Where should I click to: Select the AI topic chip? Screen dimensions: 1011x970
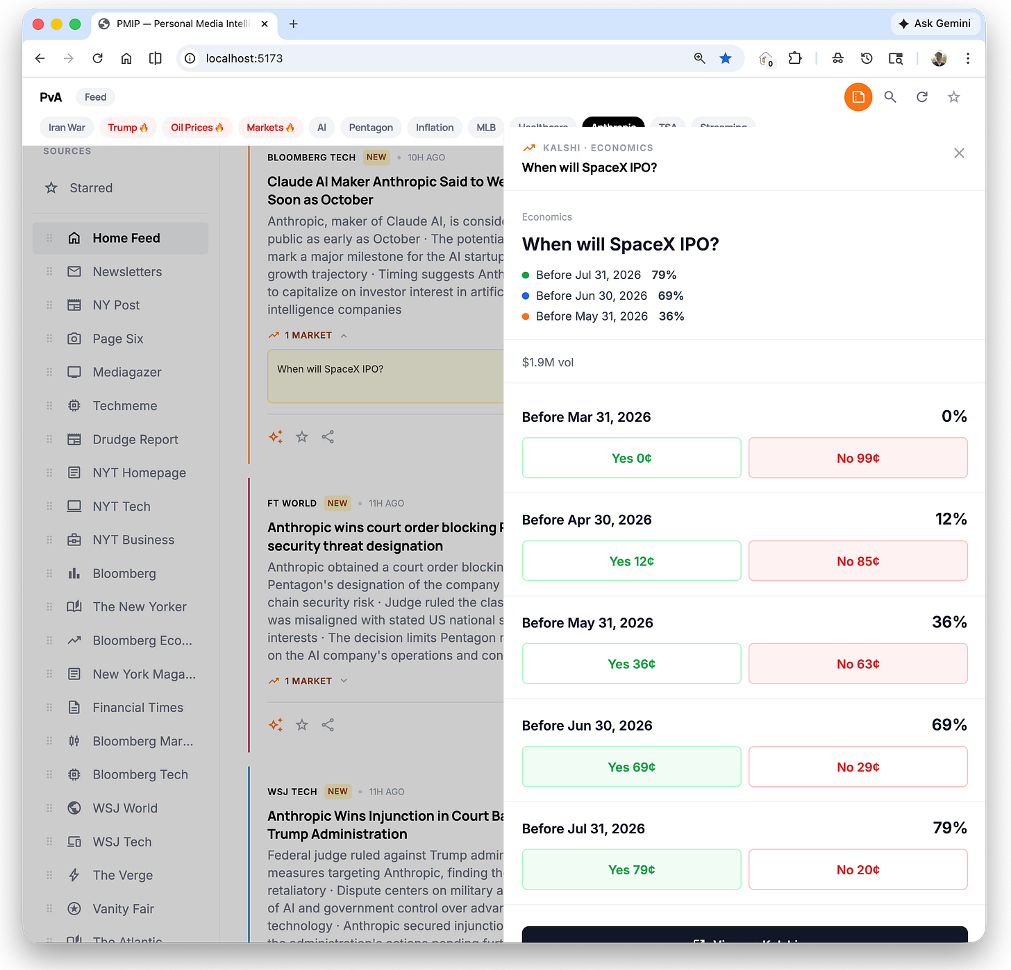point(321,128)
